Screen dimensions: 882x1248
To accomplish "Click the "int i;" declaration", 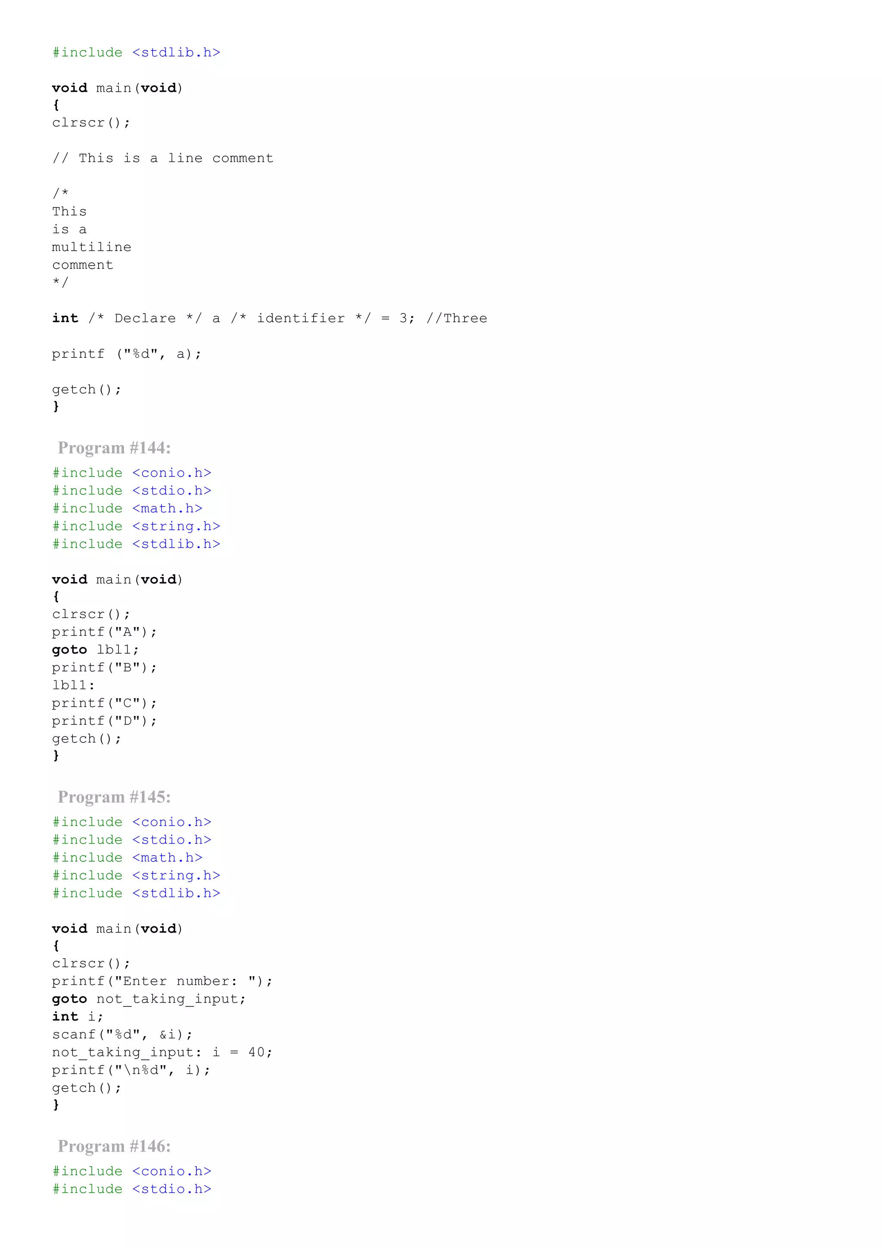I will (x=78, y=1016).
